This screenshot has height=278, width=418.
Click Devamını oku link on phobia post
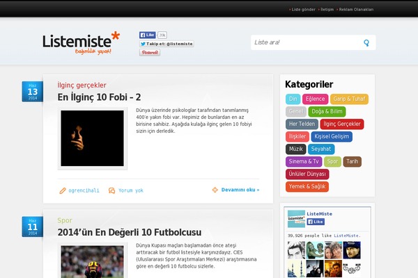coord(240,190)
